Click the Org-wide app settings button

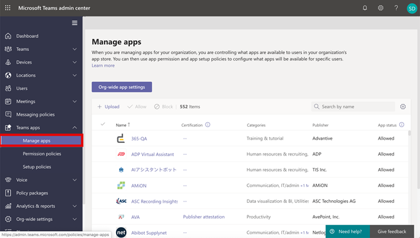tap(122, 87)
